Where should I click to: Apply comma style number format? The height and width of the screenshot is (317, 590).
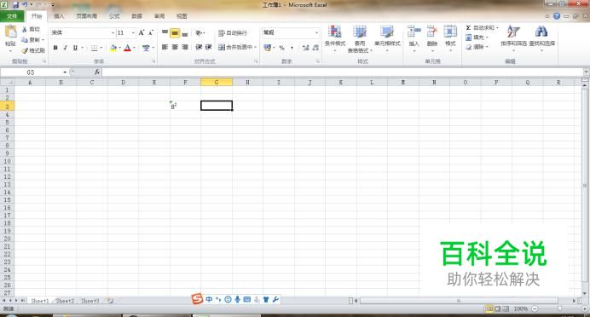coord(292,48)
